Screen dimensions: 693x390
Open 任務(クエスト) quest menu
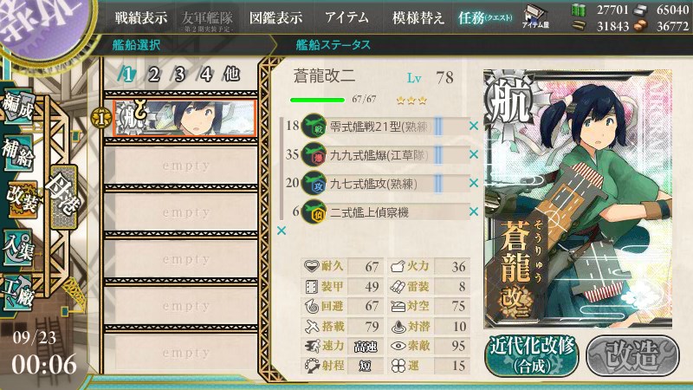[485, 17]
